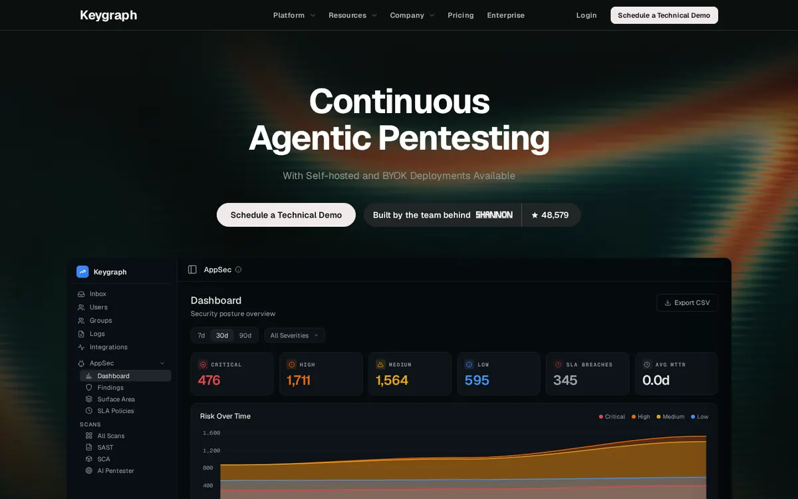This screenshot has height=499, width=798.
Task: Click the Security posture overview text
Action: (x=233, y=314)
